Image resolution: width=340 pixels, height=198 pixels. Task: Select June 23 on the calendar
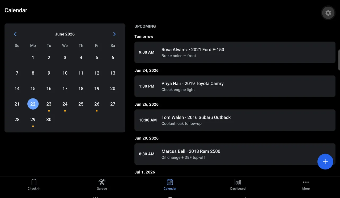pyautogui.click(x=49, y=104)
